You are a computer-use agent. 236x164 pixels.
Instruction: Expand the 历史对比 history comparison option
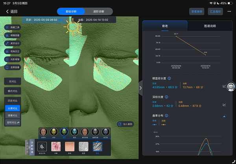tap(13, 101)
